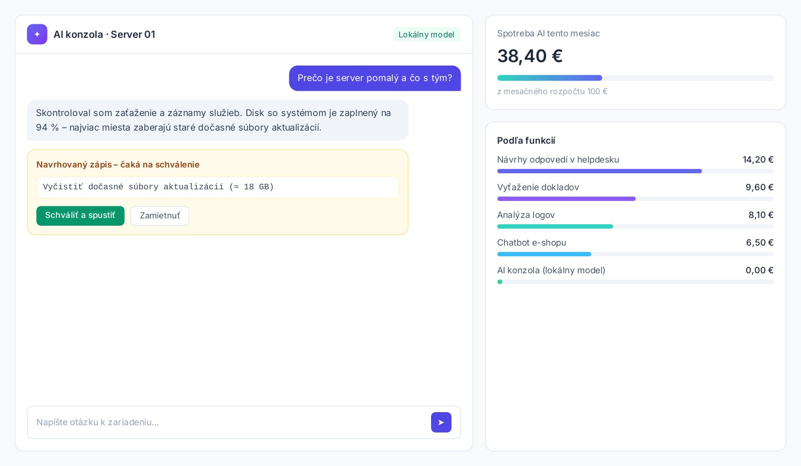Click the "0,00 €" cost value

pos(759,270)
